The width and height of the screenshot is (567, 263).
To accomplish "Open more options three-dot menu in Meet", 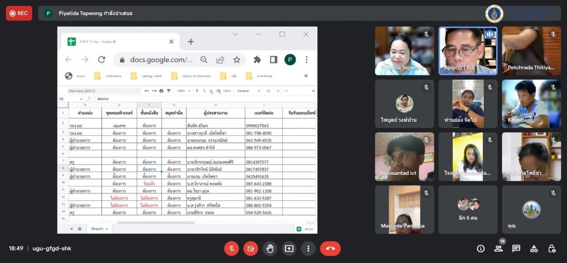I will [x=308, y=249].
